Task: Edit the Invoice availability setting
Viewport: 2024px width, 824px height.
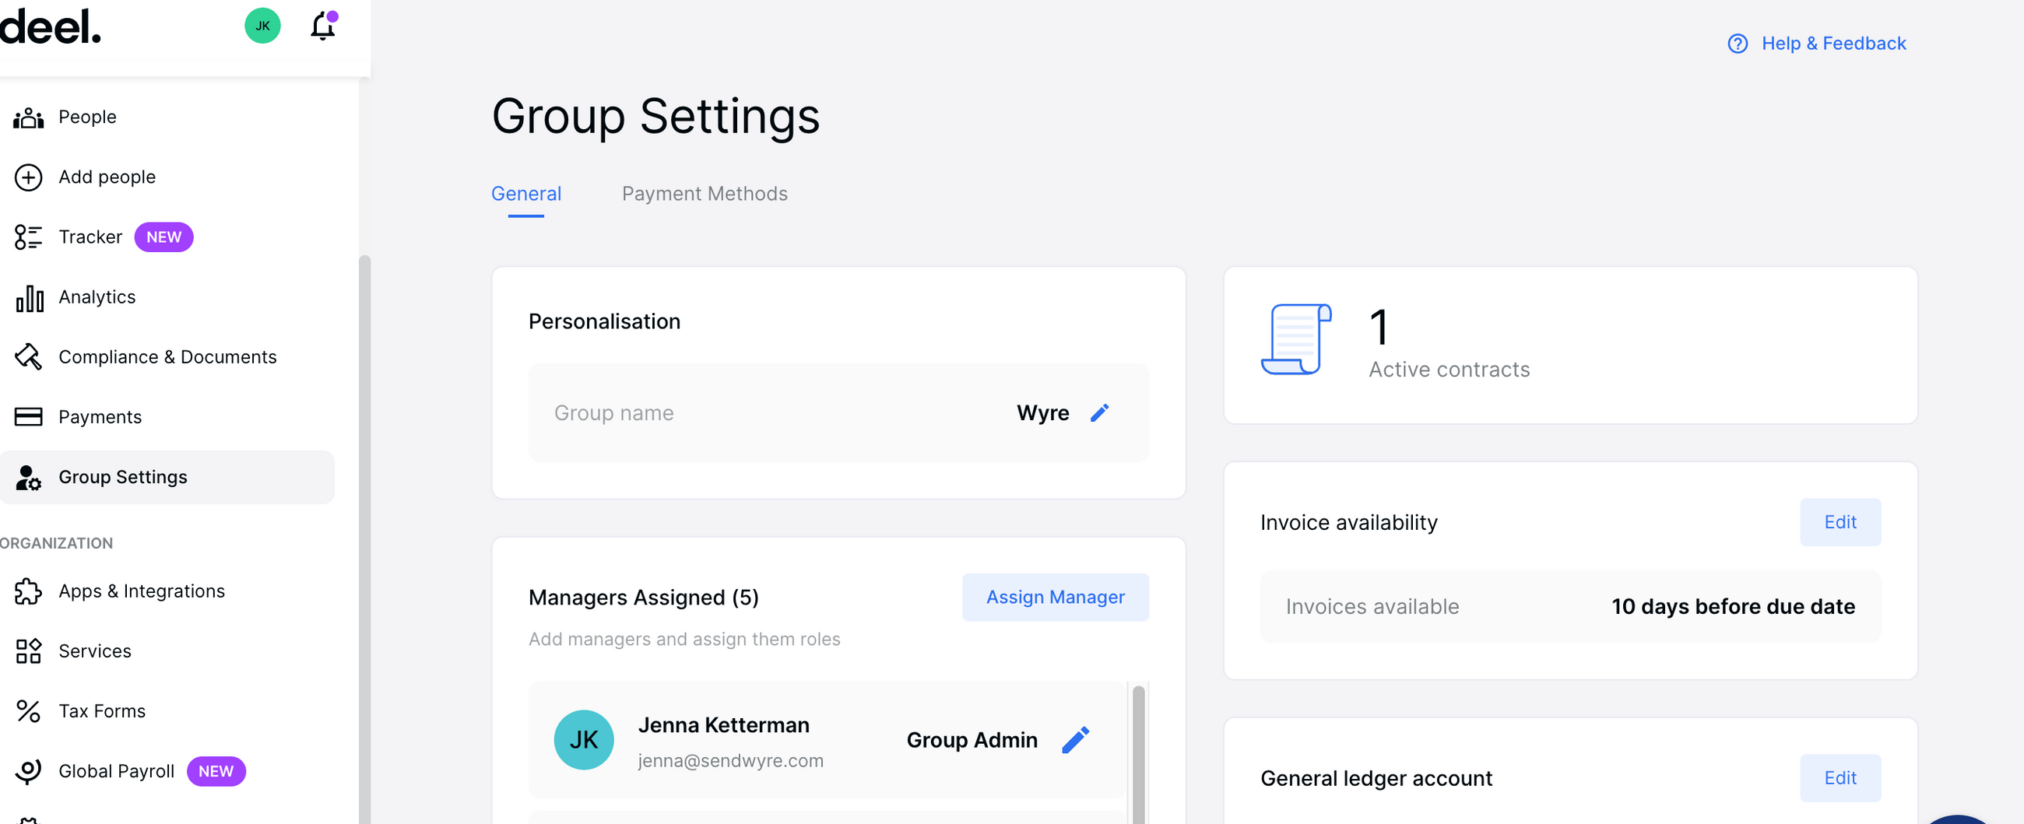Action: pyautogui.click(x=1840, y=522)
